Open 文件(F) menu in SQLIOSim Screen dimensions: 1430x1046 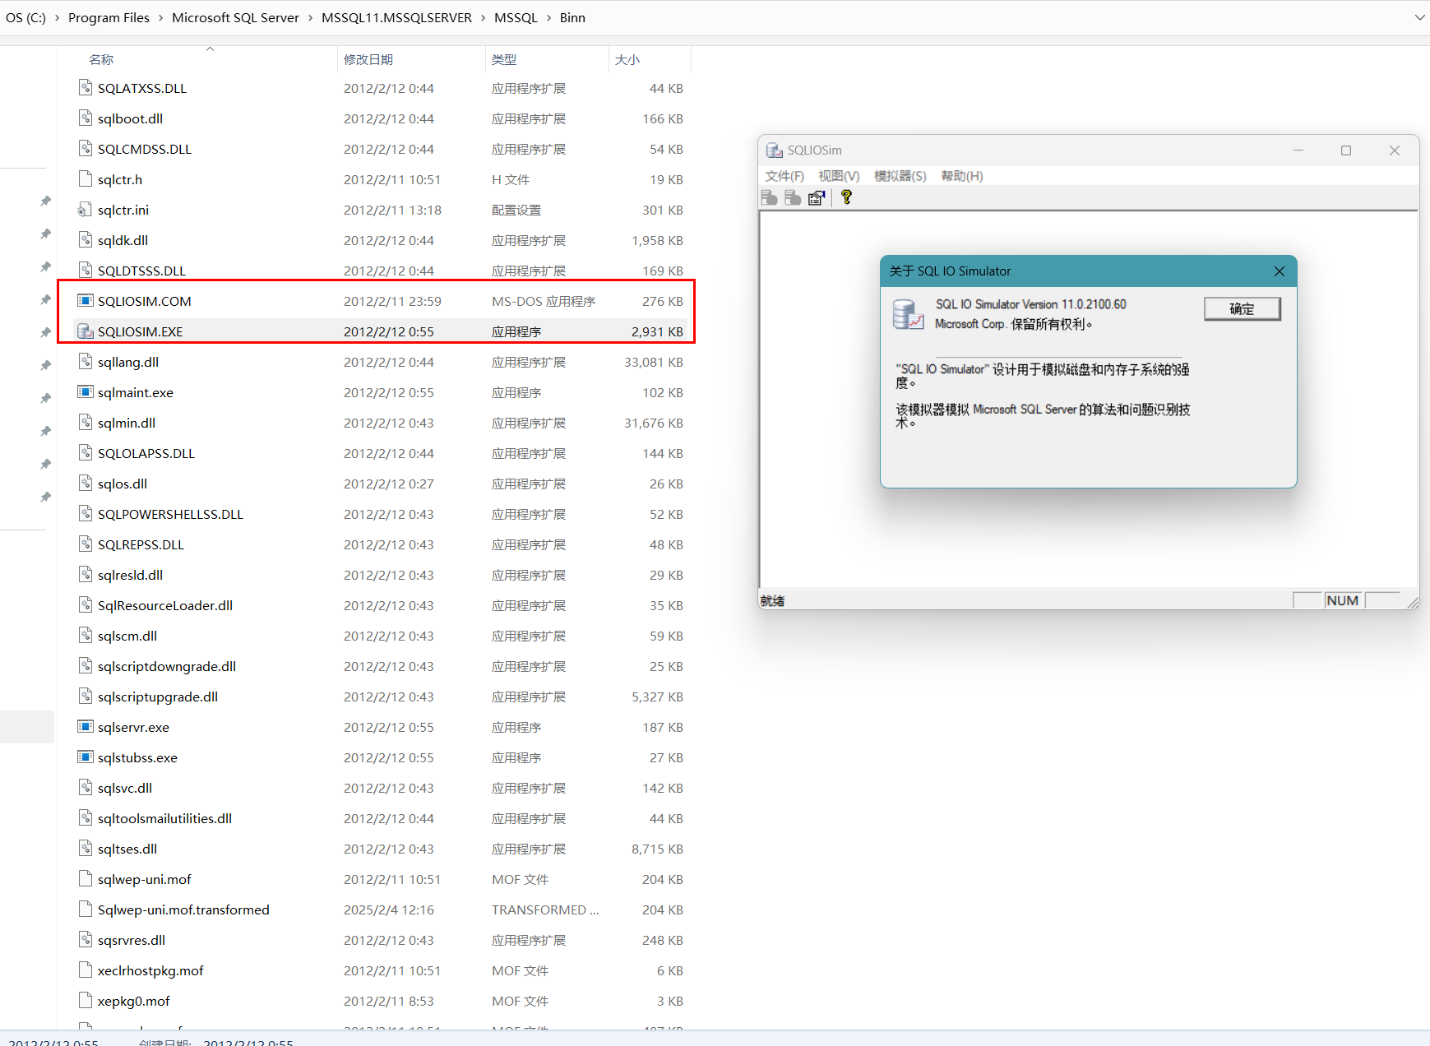[x=784, y=176]
